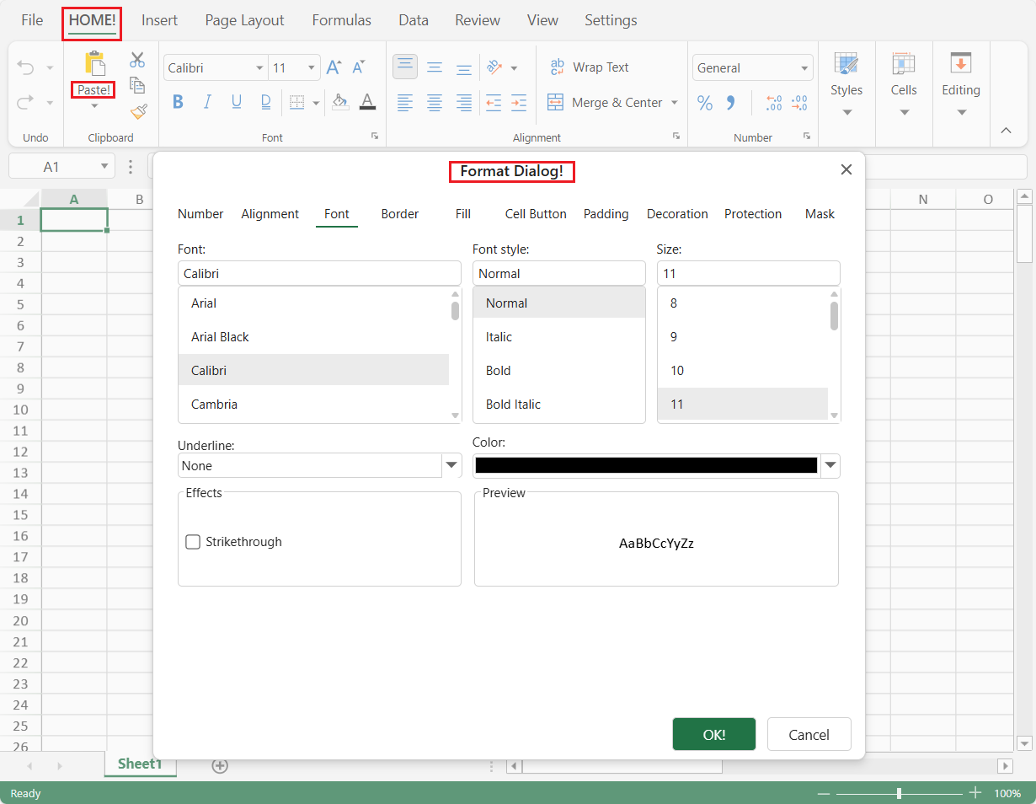This screenshot has width=1036, height=804.
Task: Open the Merge & Center dropdown arrow
Action: 674,103
